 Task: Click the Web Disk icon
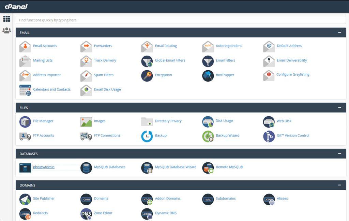point(269,122)
